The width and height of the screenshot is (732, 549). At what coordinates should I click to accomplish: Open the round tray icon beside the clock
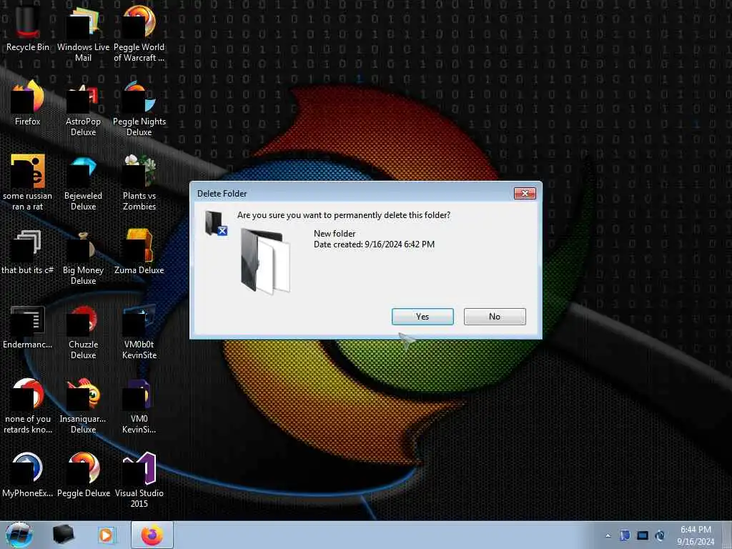click(x=660, y=535)
